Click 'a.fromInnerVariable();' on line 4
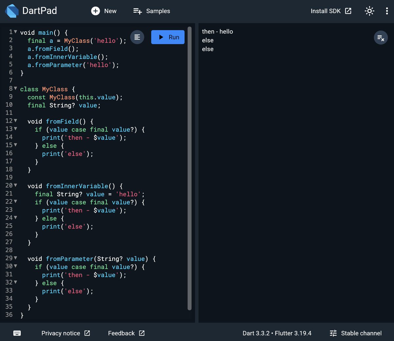 click(68, 57)
